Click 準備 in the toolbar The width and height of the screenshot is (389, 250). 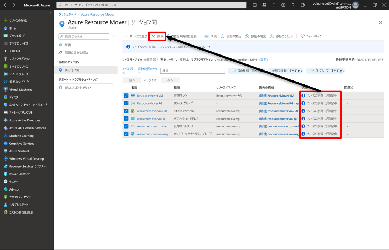click(211, 36)
